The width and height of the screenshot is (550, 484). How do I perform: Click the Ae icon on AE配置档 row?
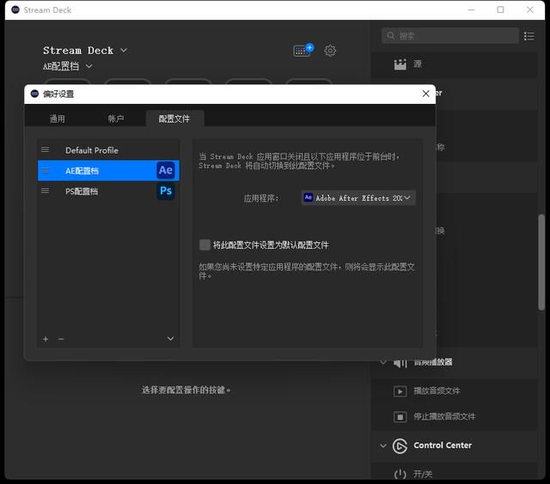click(165, 170)
